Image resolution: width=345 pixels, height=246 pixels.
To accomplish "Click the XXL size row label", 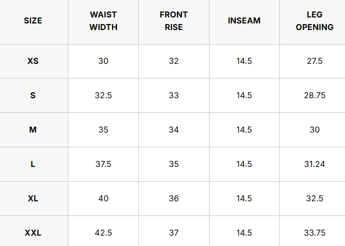I will [x=33, y=233].
